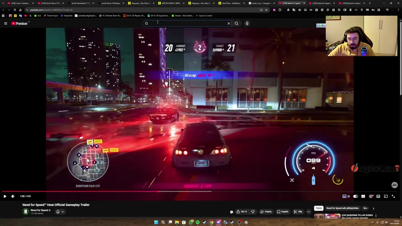The width and height of the screenshot is (402, 226).
Task: Mute the video with the speaker icon
Action: (x=13, y=196)
